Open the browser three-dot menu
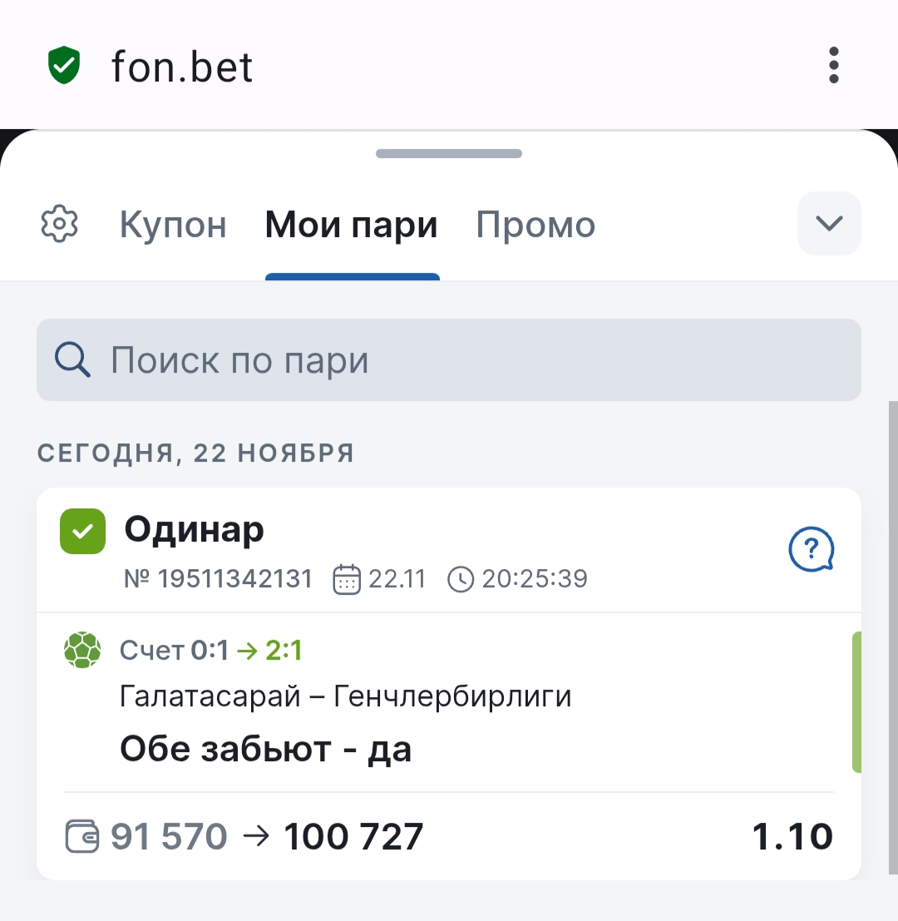 tap(833, 66)
